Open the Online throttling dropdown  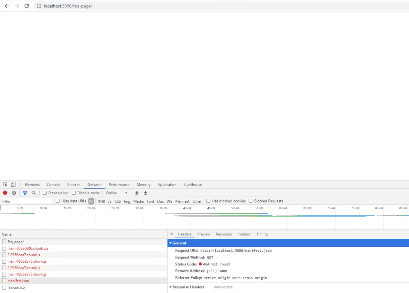point(117,193)
